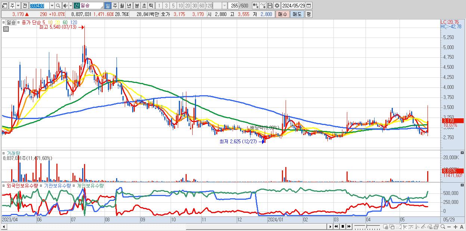The image size is (466, 231).
Task: Select interval 1 button
Action: (x=159, y=6)
